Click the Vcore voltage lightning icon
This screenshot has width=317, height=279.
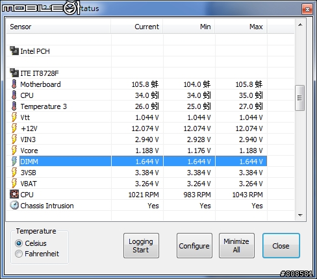14,151
